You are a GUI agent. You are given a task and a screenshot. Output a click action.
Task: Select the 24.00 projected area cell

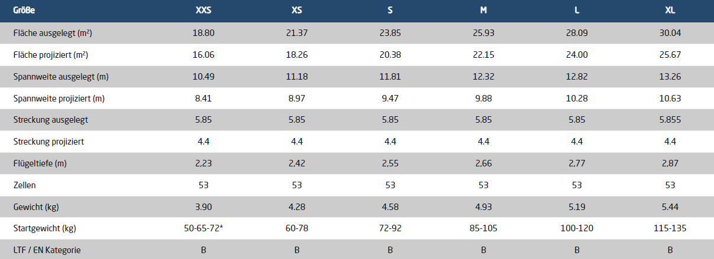click(577, 55)
